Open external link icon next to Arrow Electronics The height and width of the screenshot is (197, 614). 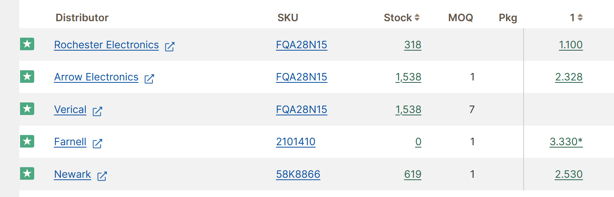149,78
